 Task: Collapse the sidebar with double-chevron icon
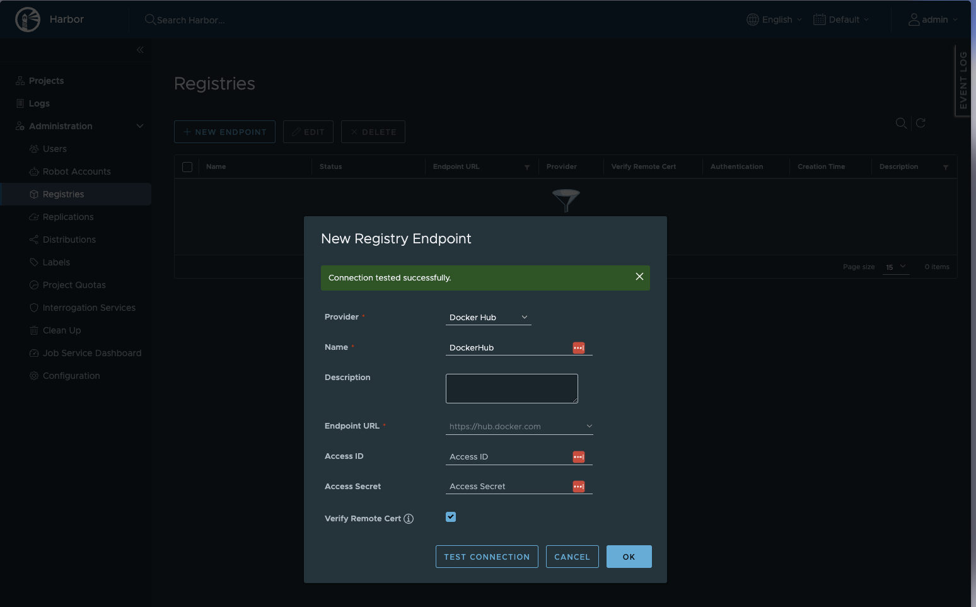click(140, 50)
